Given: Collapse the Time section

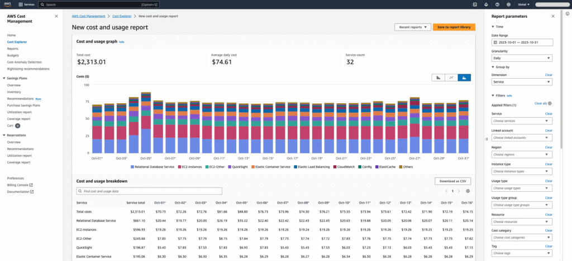Looking at the screenshot, I should pyautogui.click(x=493, y=27).
